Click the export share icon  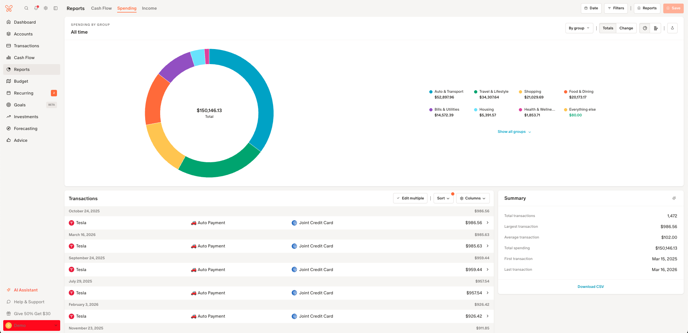[672, 28]
